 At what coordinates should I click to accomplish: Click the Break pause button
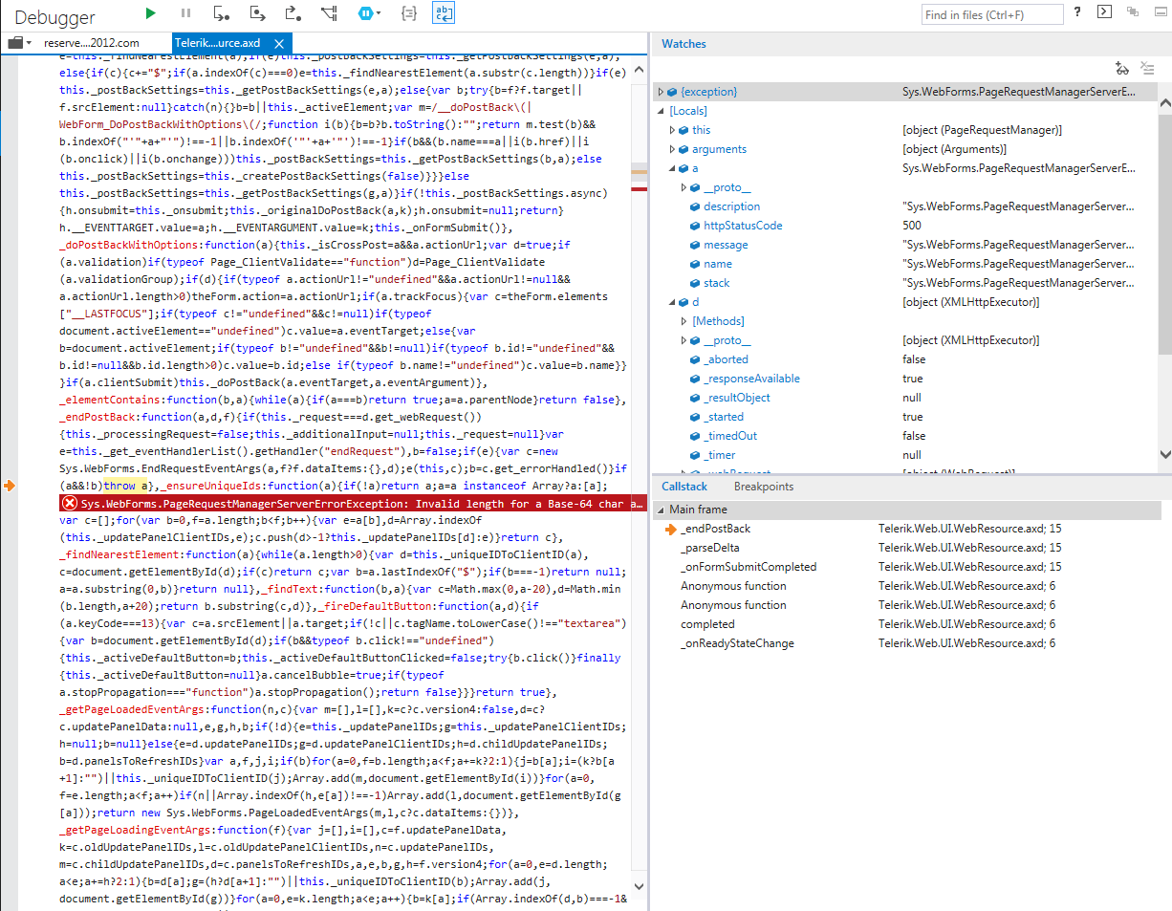(185, 13)
